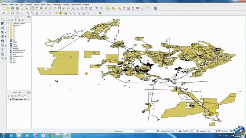
Task: Open the Слой menu
Action: (22, 4)
